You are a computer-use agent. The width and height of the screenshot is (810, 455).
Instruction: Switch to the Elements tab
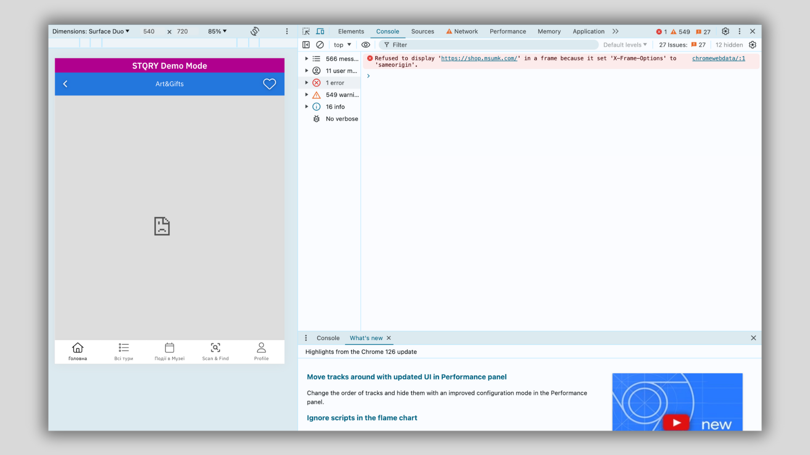(x=351, y=31)
